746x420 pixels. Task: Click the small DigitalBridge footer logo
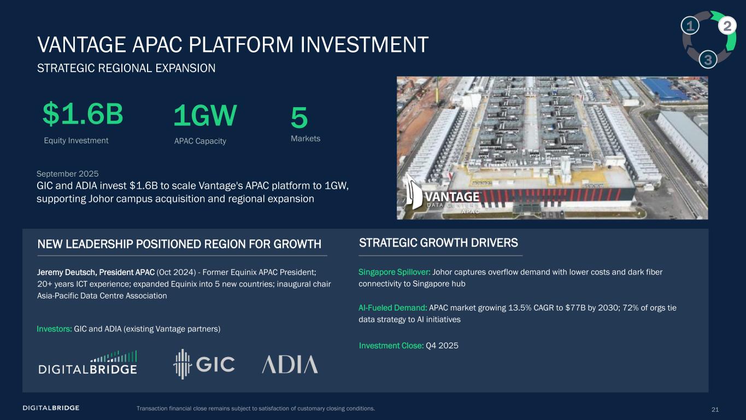pos(51,408)
